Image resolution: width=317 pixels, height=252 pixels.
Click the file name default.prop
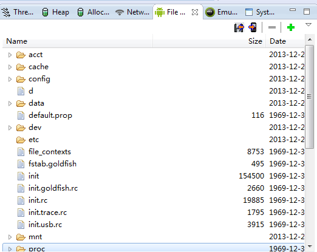click(50, 115)
